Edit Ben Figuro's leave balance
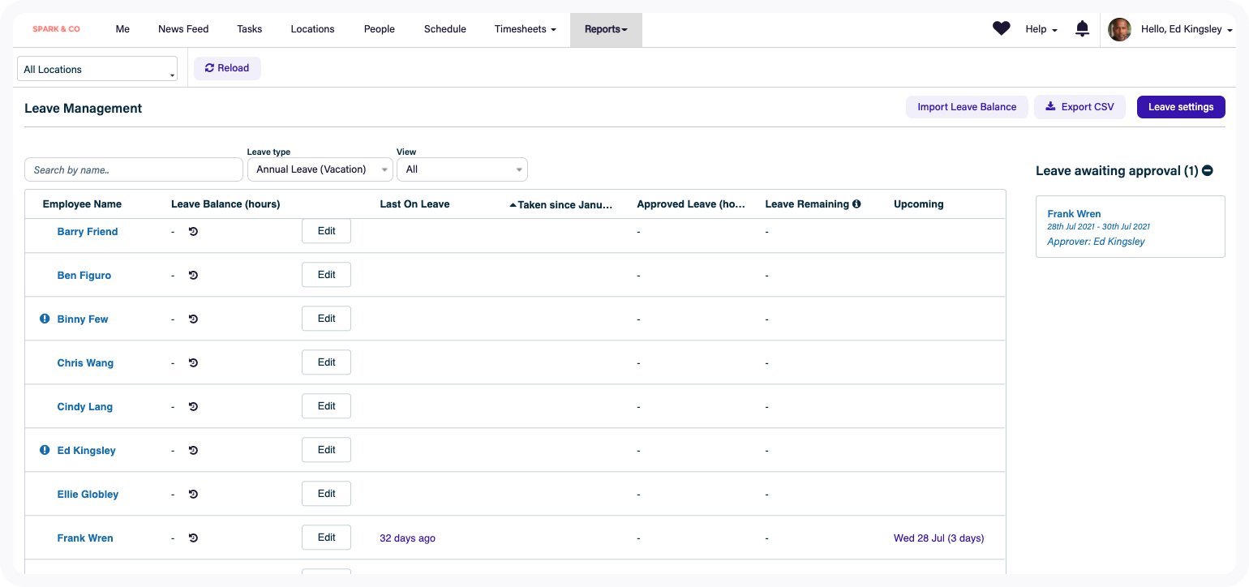The image size is (1249, 587). pos(326,275)
